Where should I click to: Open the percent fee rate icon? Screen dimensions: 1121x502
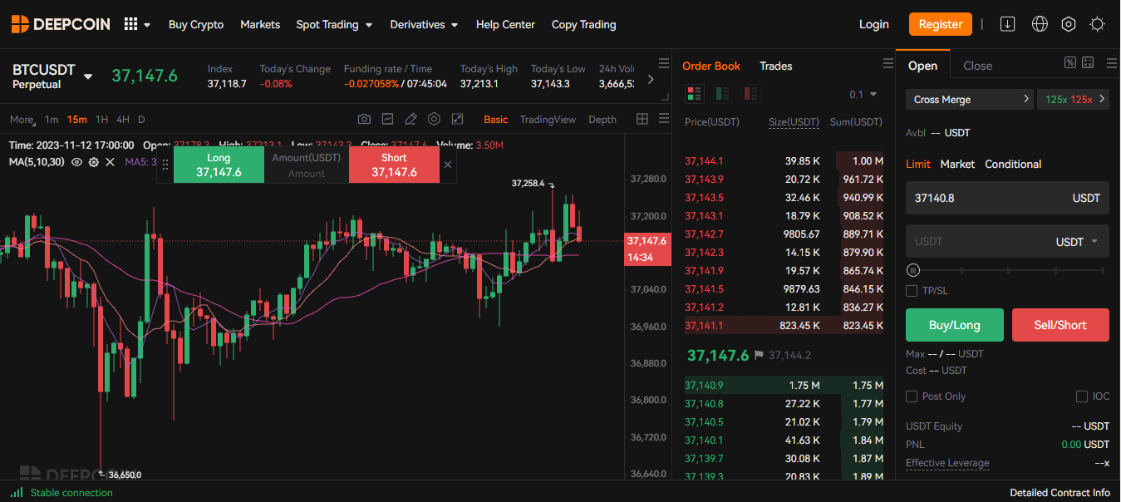[1070, 62]
